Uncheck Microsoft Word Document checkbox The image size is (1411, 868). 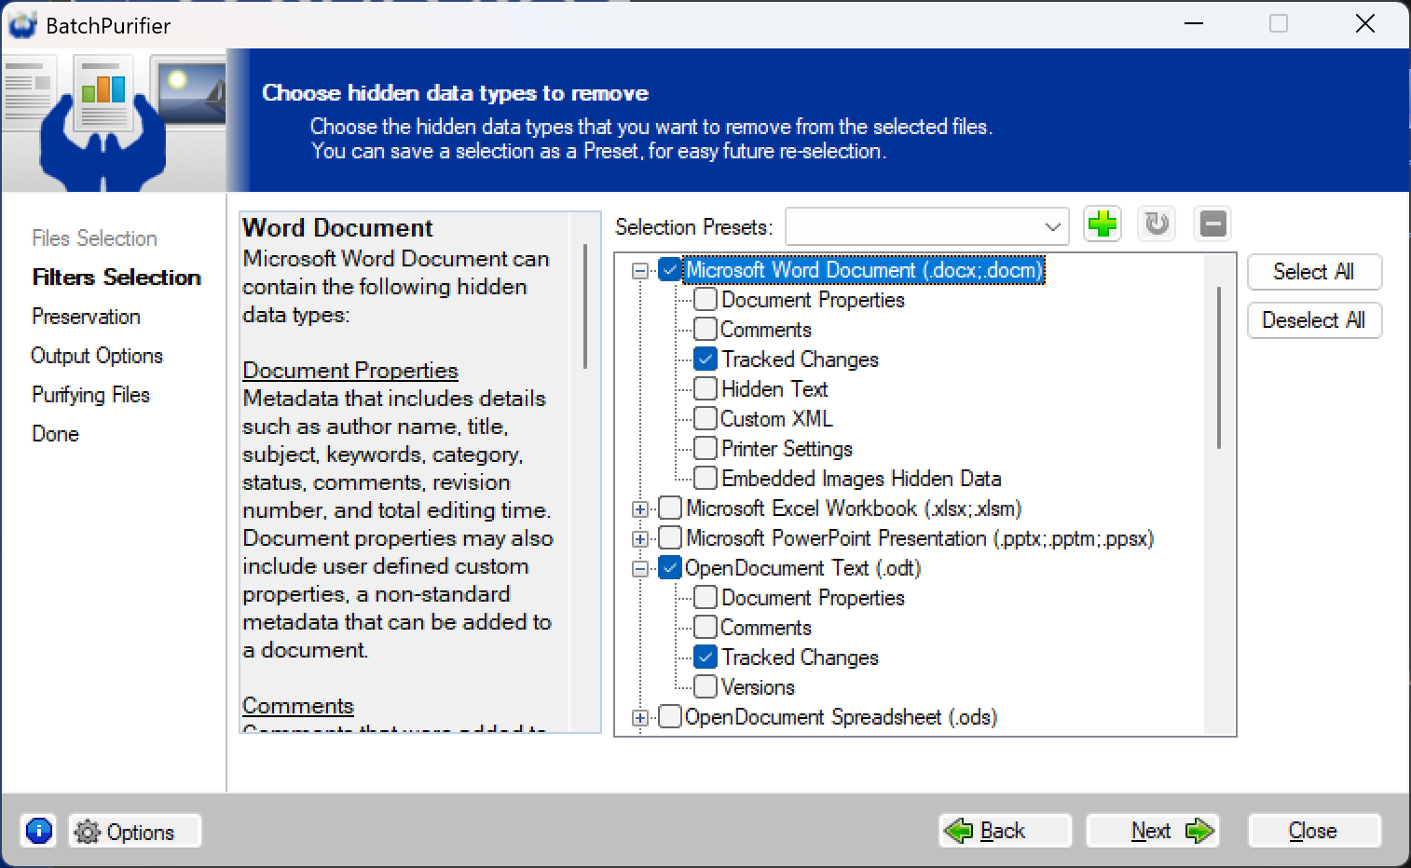click(x=670, y=270)
